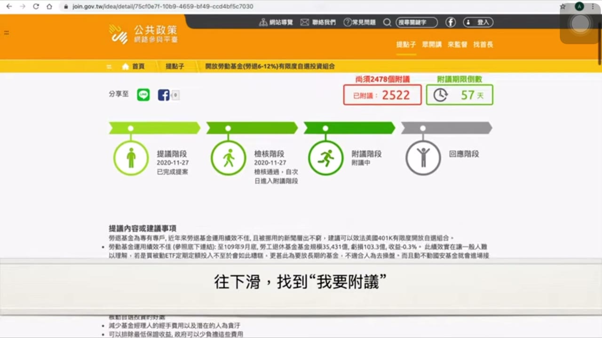Click the 登入 login button
The width and height of the screenshot is (602, 338).
pyautogui.click(x=478, y=22)
